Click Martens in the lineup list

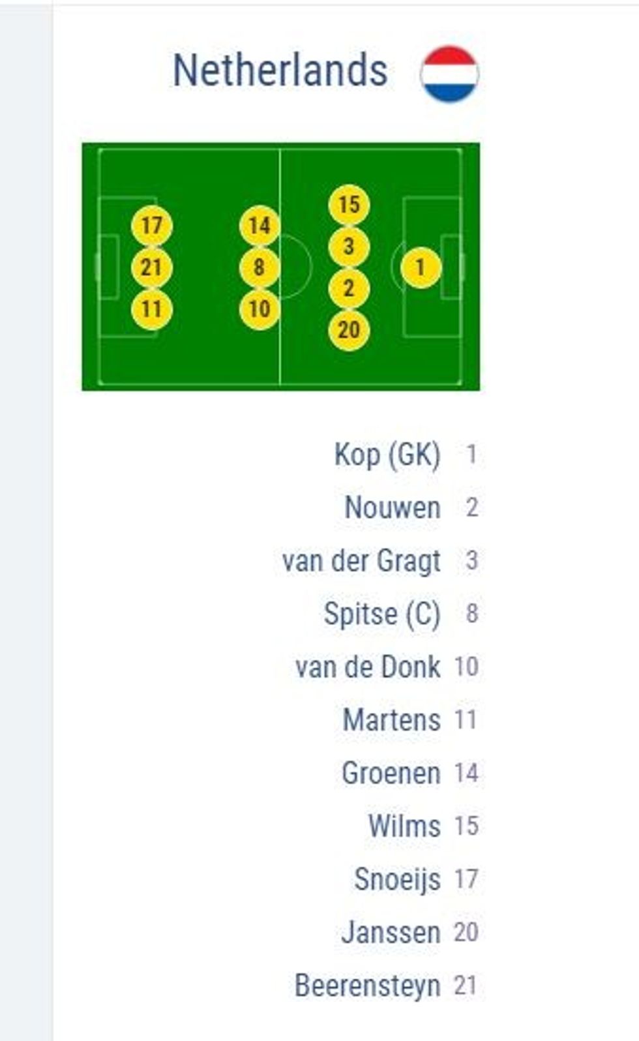[391, 720]
